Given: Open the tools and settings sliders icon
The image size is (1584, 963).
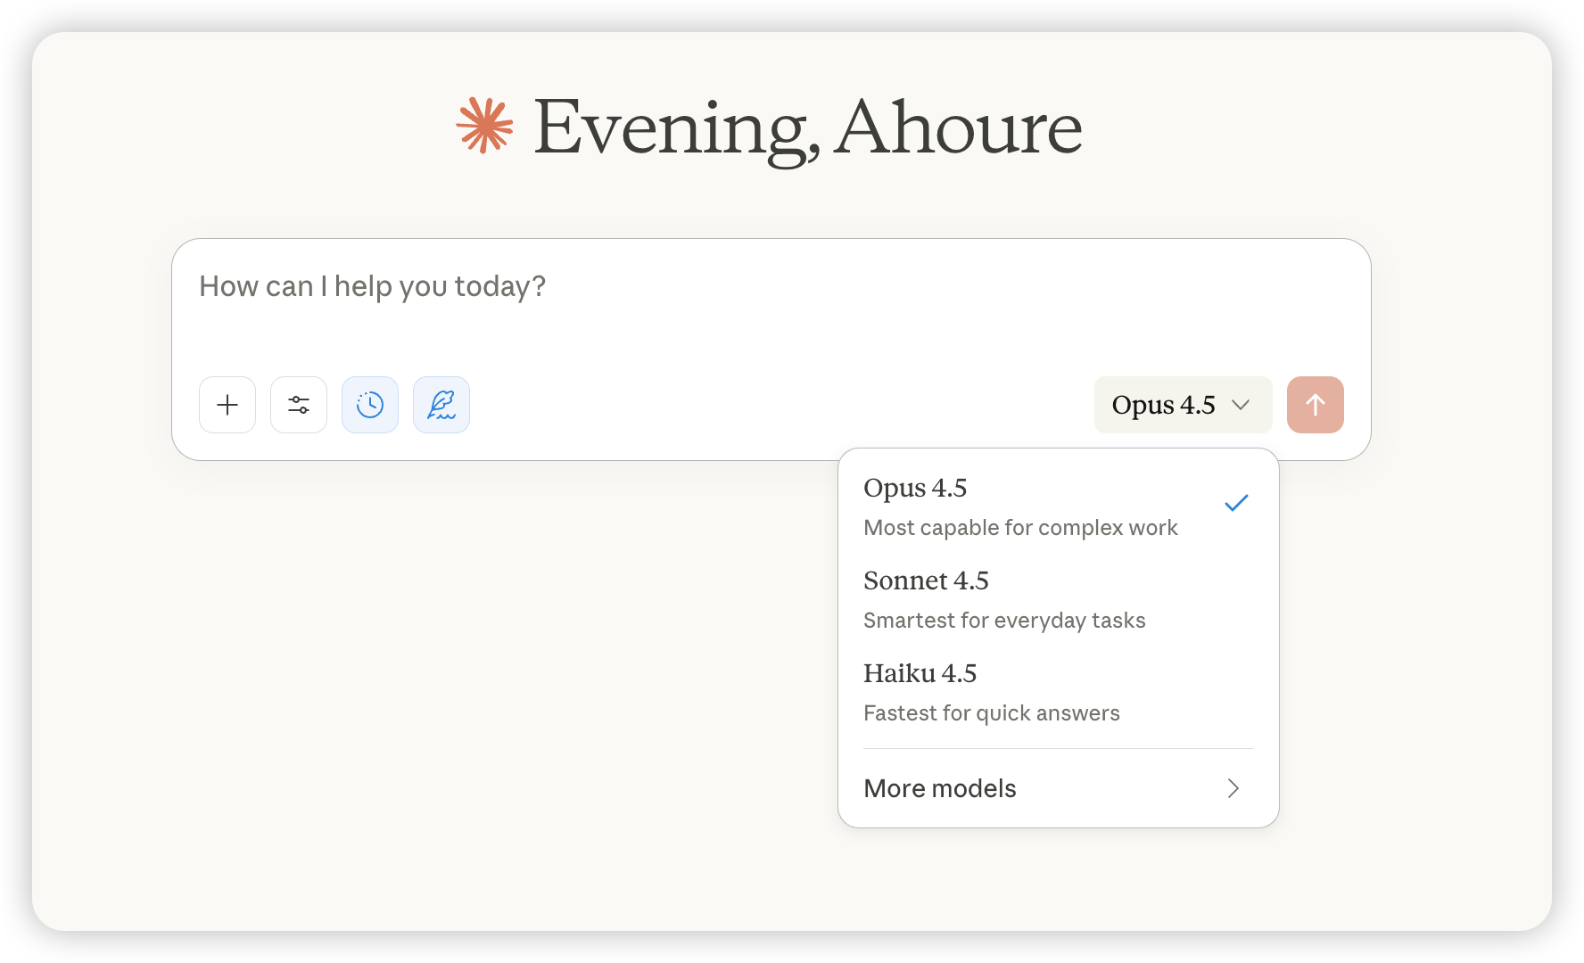Looking at the screenshot, I should [x=299, y=405].
